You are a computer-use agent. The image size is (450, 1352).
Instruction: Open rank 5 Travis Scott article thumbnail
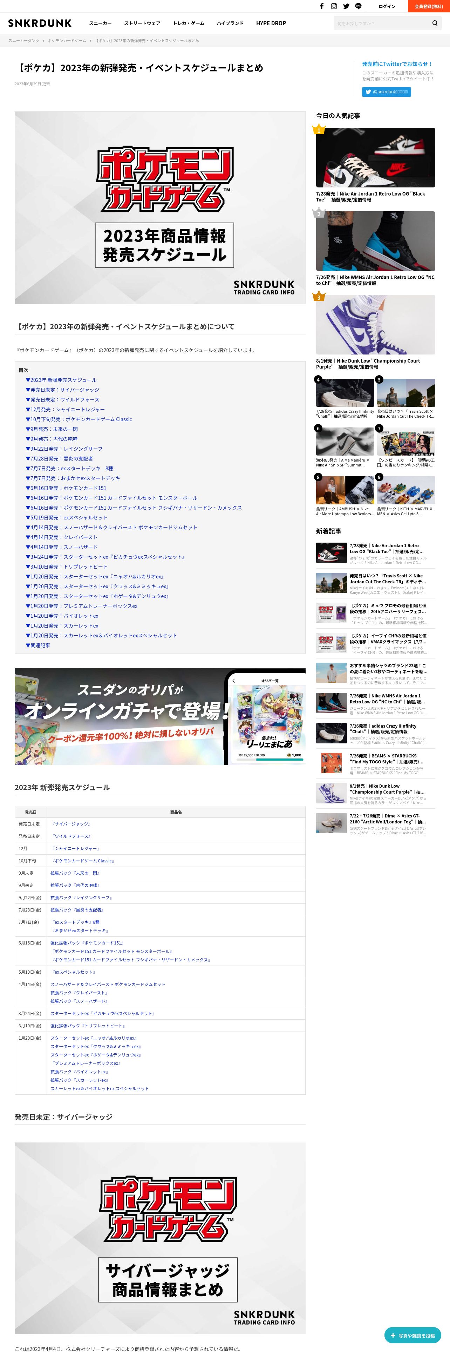tap(406, 393)
